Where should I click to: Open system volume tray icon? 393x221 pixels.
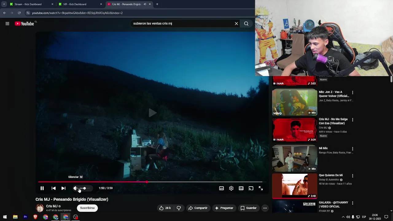tap(348, 217)
